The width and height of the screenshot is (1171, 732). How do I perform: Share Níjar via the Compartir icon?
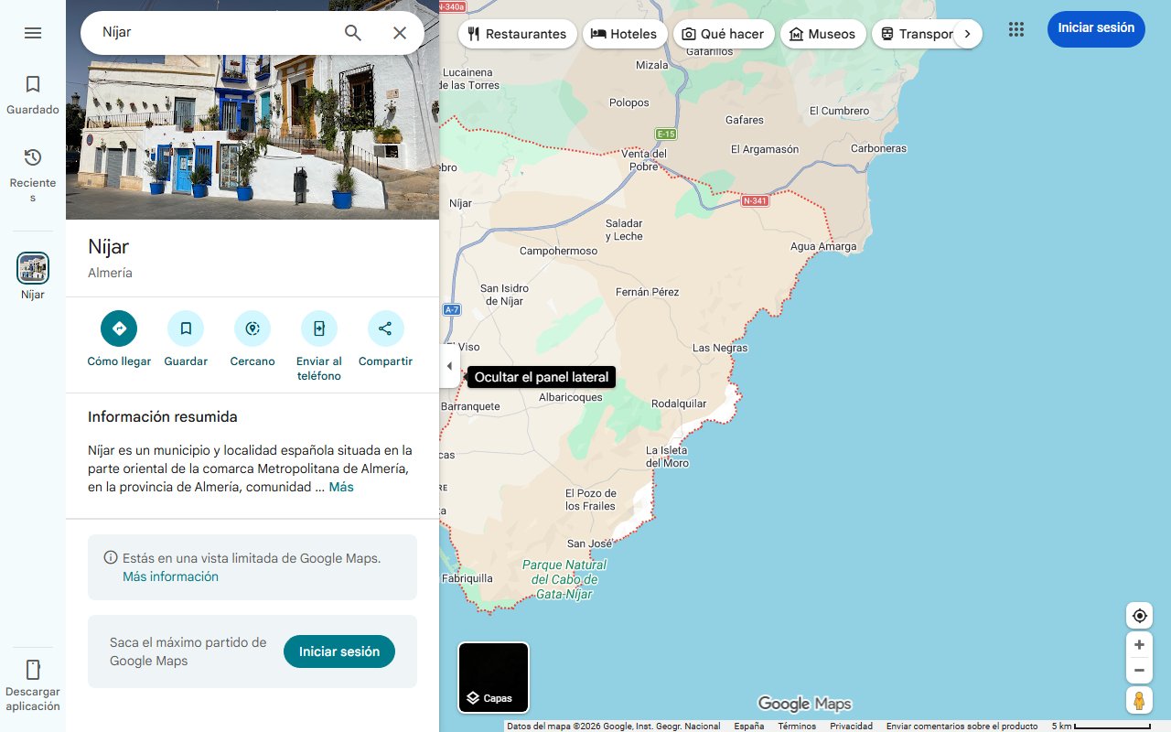[385, 328]
